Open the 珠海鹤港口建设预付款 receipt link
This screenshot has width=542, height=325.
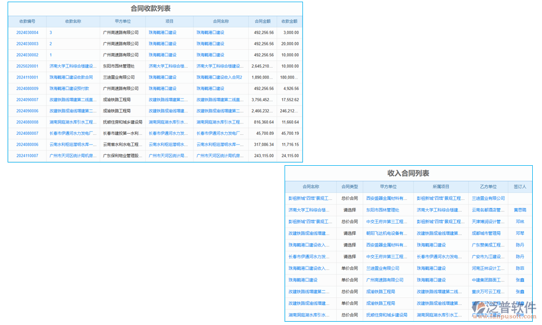click(68, 88)
